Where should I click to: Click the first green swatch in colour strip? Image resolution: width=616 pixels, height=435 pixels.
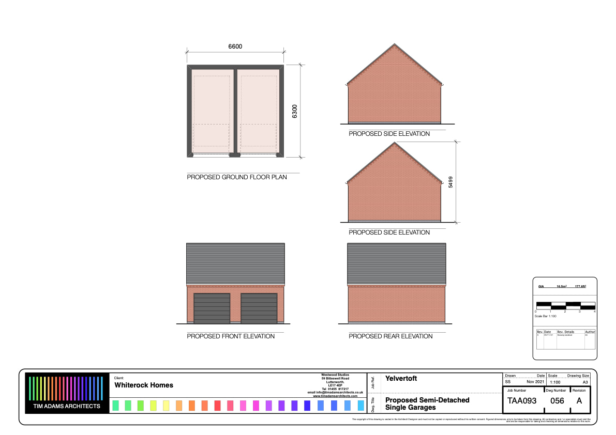pos(115,406)
